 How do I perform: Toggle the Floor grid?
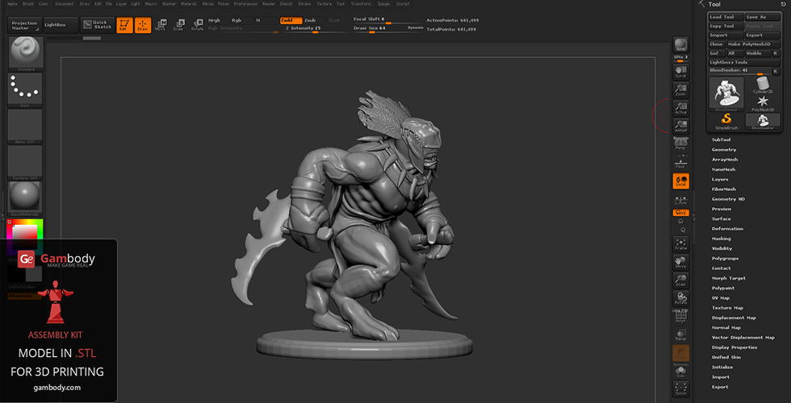pyautogui.click(x=681, y=163)
